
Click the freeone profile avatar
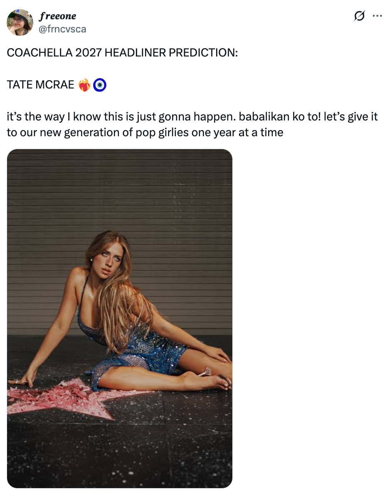(20, 22)
